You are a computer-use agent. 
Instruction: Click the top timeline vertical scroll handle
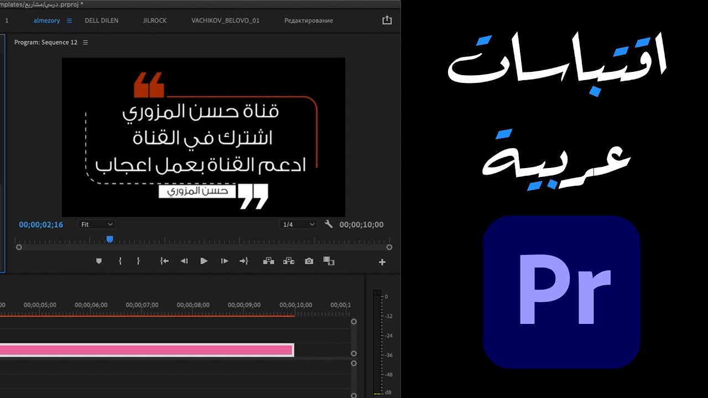point(354,322)
